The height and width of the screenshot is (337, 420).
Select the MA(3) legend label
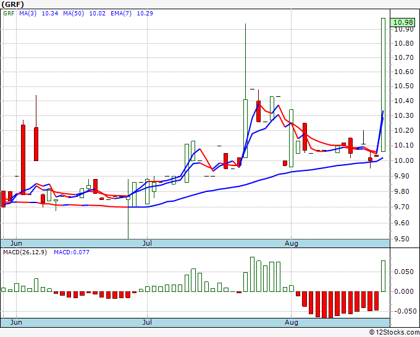pyautogui.click(x=28, y=13)
